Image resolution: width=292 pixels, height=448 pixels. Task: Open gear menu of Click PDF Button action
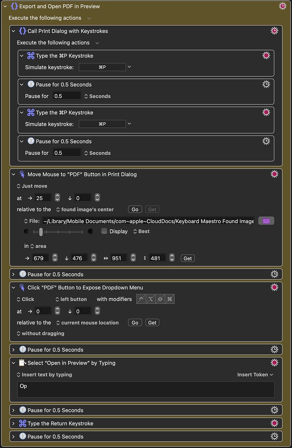tap(274, 287)
